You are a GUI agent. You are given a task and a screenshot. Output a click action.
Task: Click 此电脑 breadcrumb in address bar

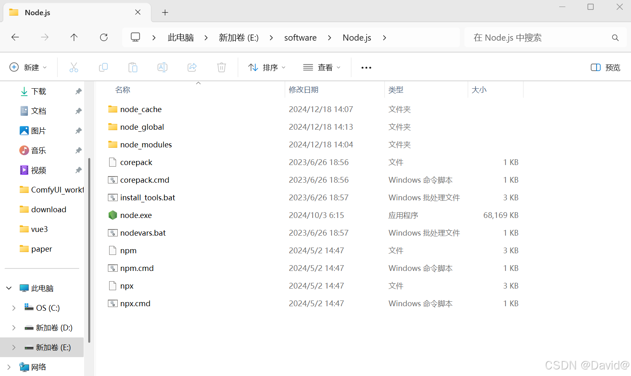181,38
